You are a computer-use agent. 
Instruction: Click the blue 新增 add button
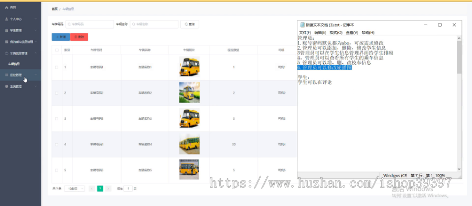(x=61, y=37)
